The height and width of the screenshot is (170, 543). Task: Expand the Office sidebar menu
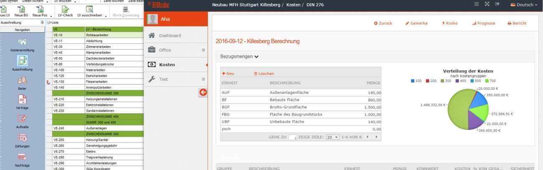pyautogui.click(x=203, y=50)
